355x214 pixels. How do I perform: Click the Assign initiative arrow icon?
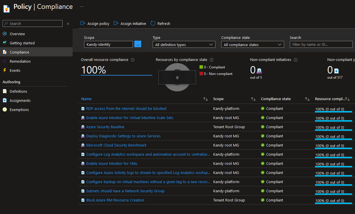click(116, 23)
